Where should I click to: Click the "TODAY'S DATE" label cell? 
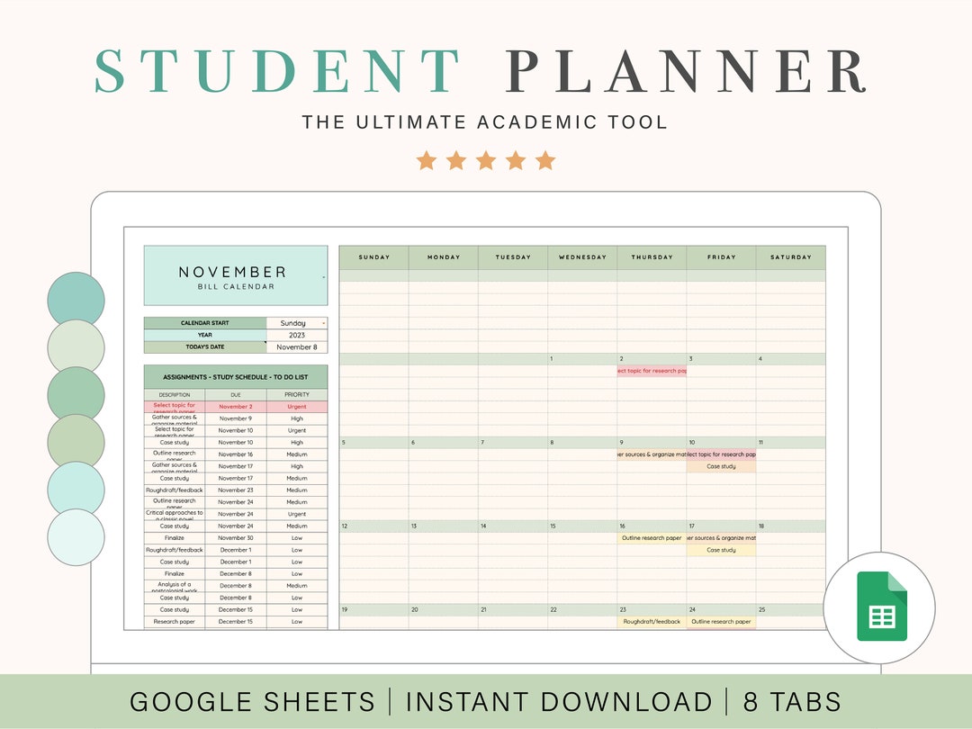tap(205, 347)
